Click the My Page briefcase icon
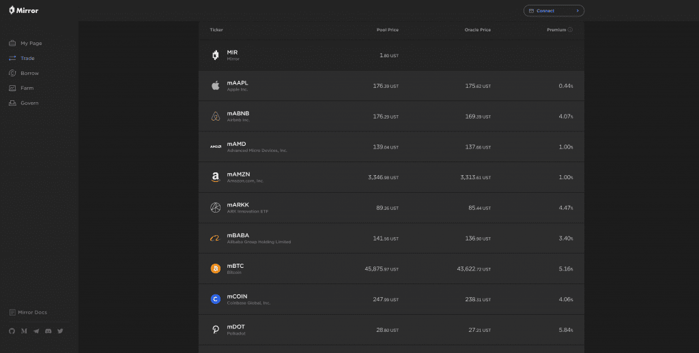 click(12, 43)
